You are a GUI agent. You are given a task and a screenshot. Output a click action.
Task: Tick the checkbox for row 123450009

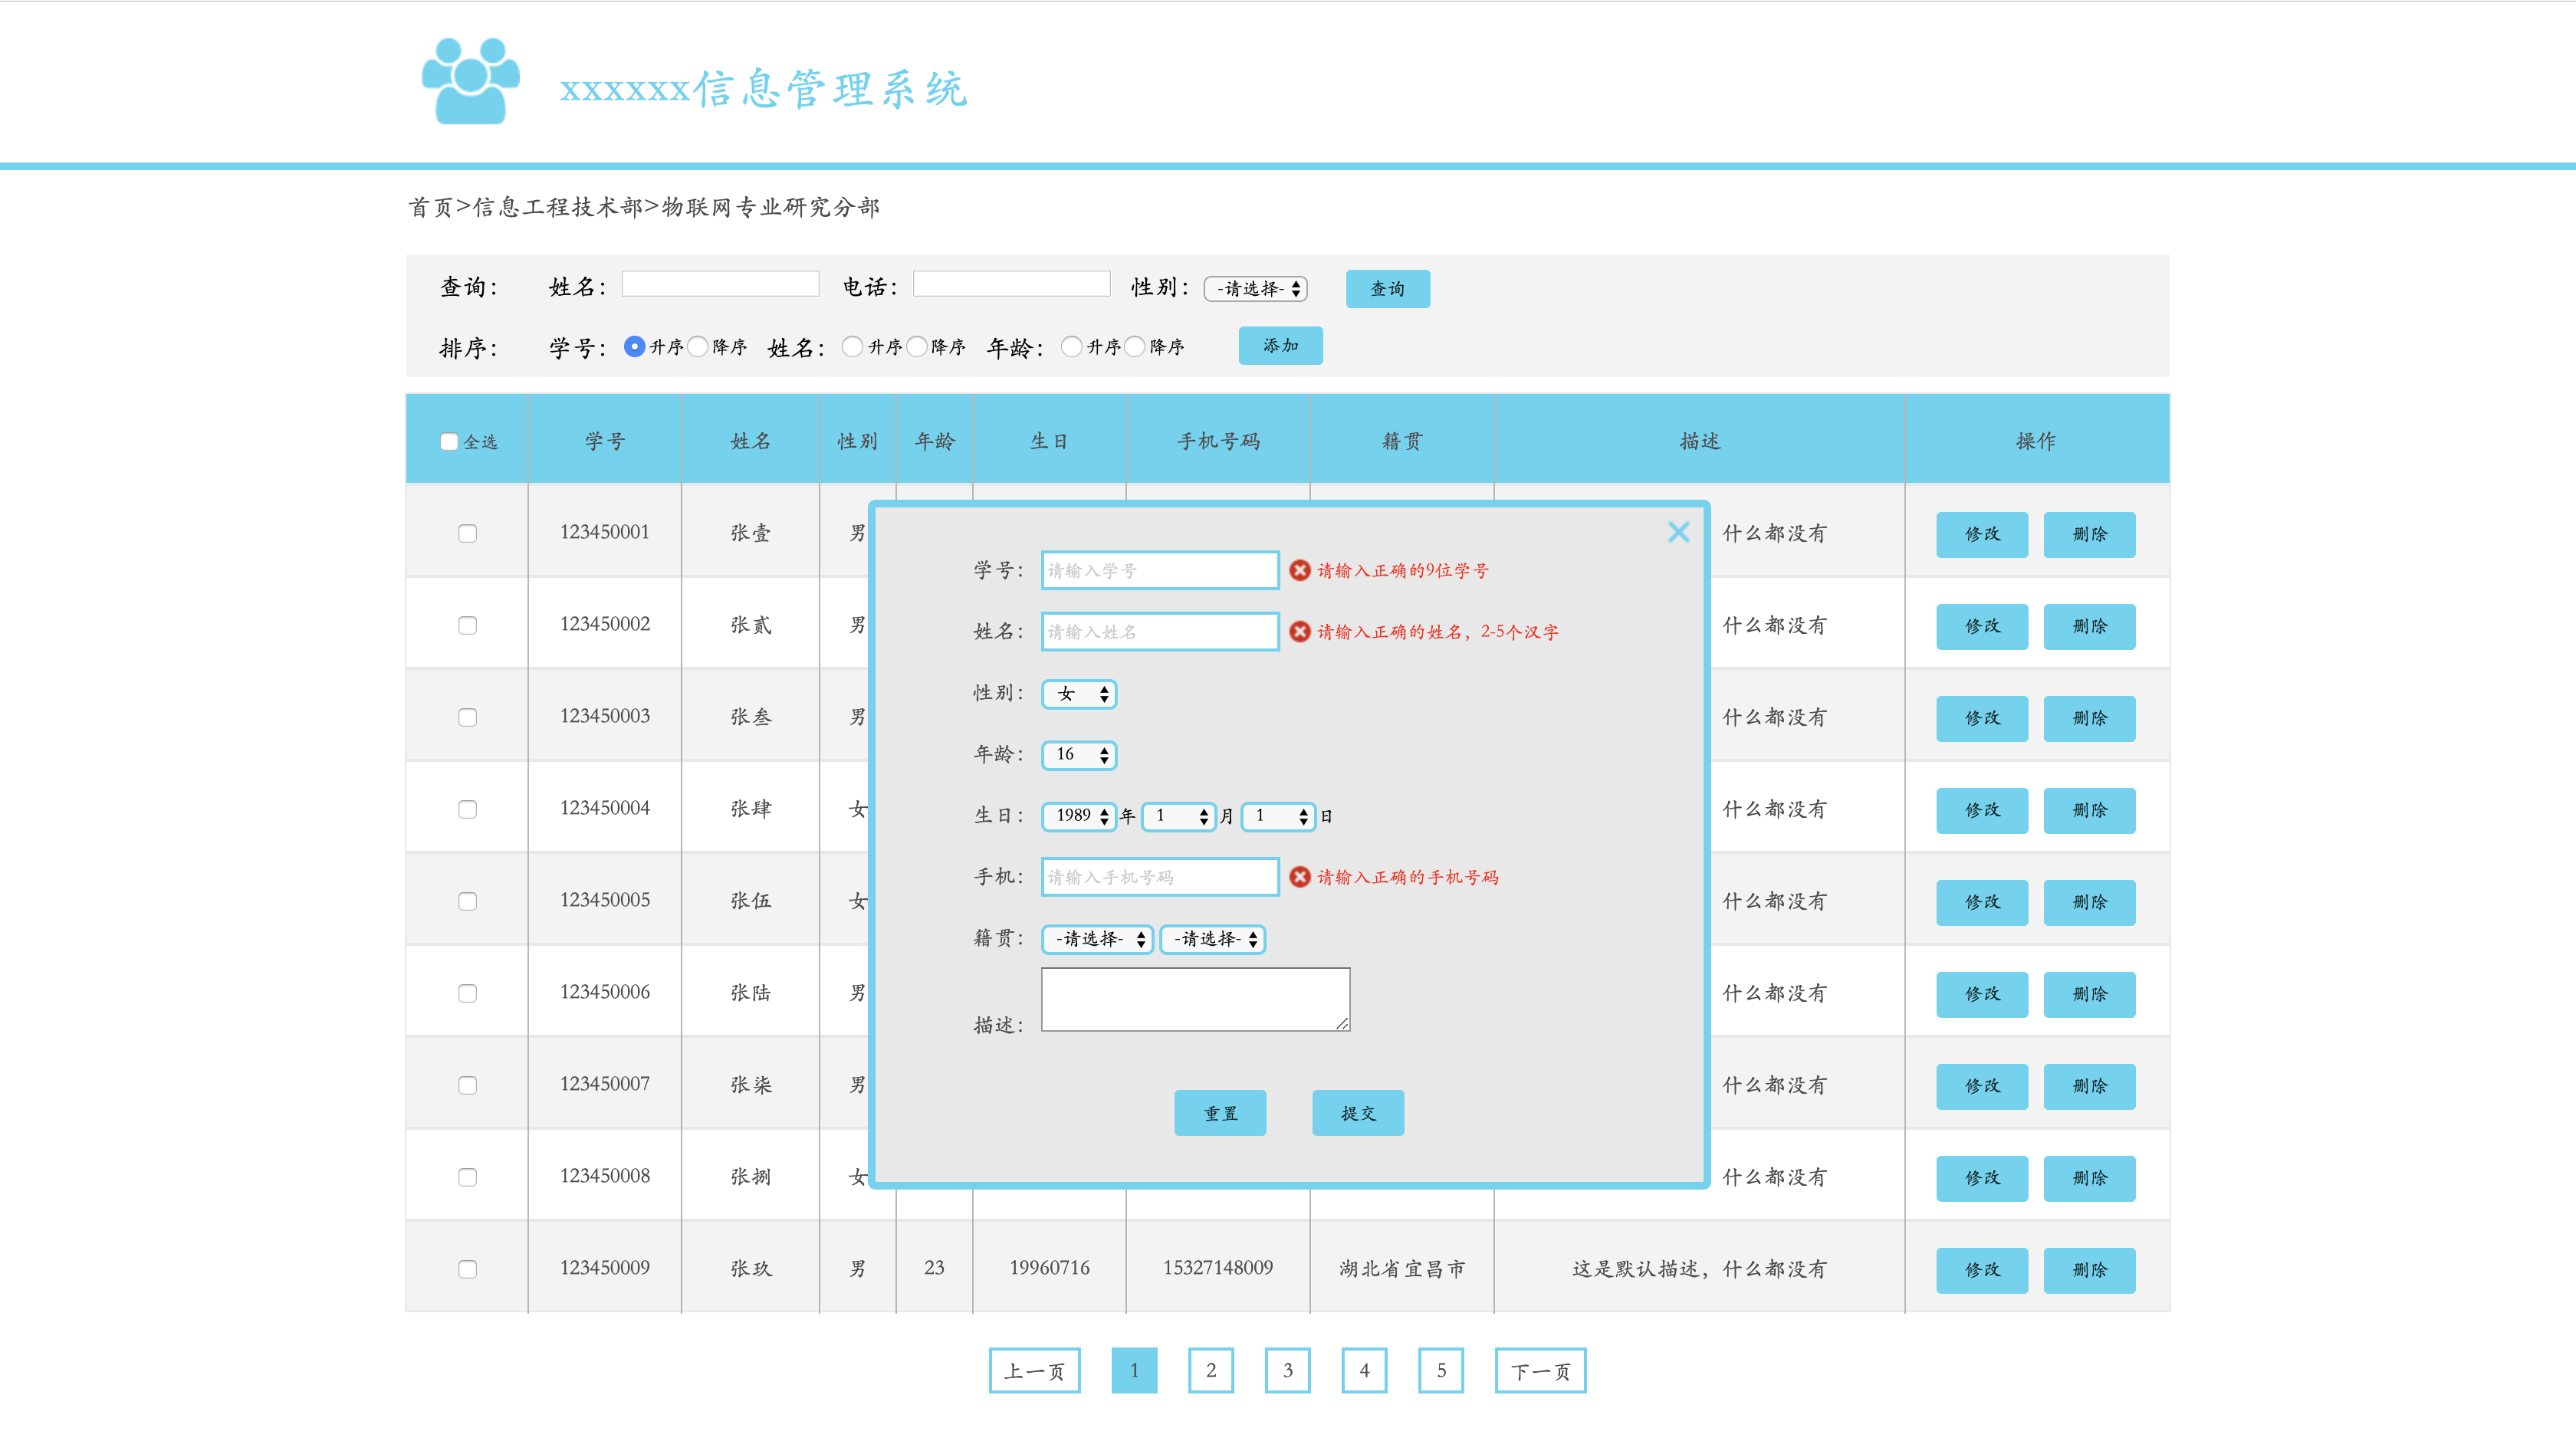point(467,1269)
